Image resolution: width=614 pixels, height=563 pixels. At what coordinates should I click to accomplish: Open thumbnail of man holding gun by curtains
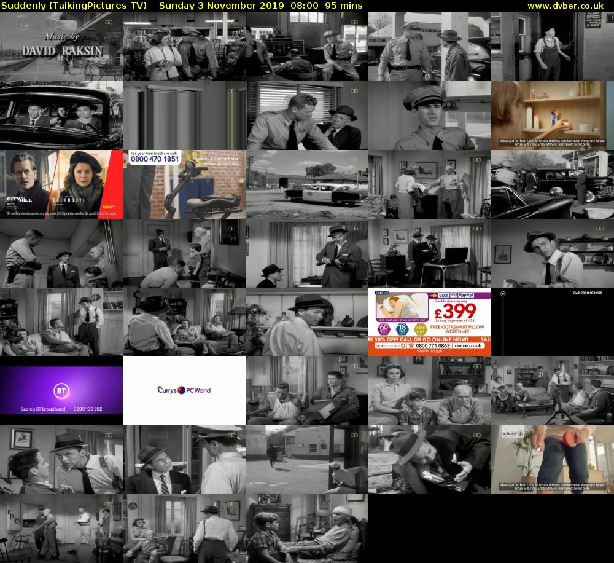[x=307, y=253]
